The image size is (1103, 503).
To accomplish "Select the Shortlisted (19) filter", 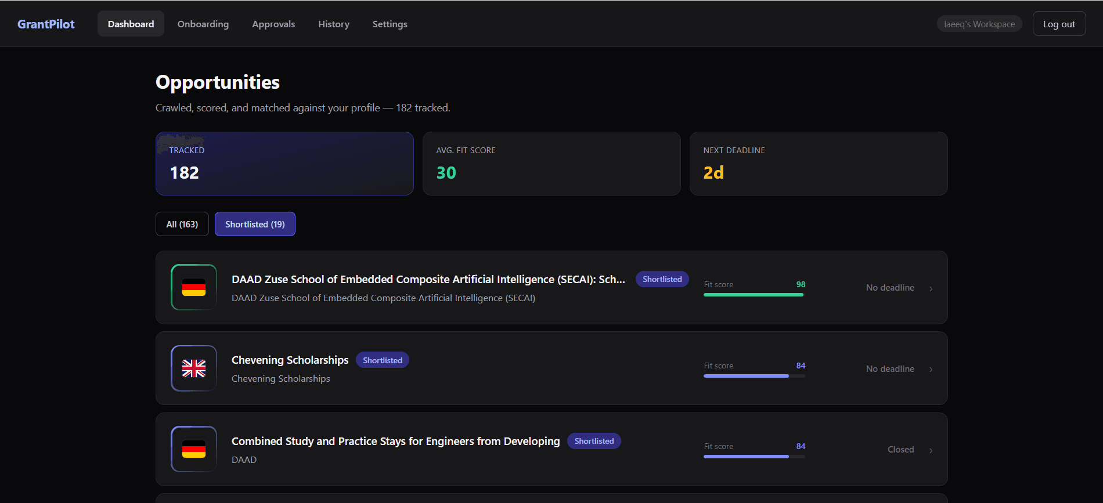I will pyautogui.click(x=255, y=224).
